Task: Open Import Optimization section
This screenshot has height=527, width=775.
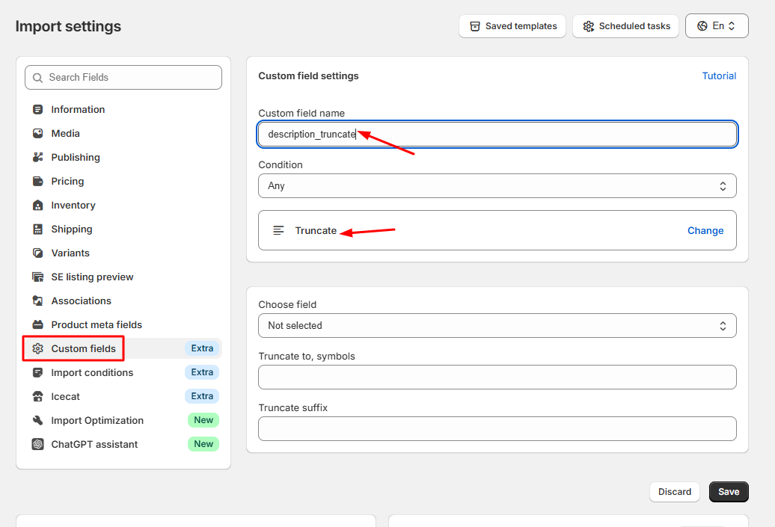Action: (x=97, y=420)
